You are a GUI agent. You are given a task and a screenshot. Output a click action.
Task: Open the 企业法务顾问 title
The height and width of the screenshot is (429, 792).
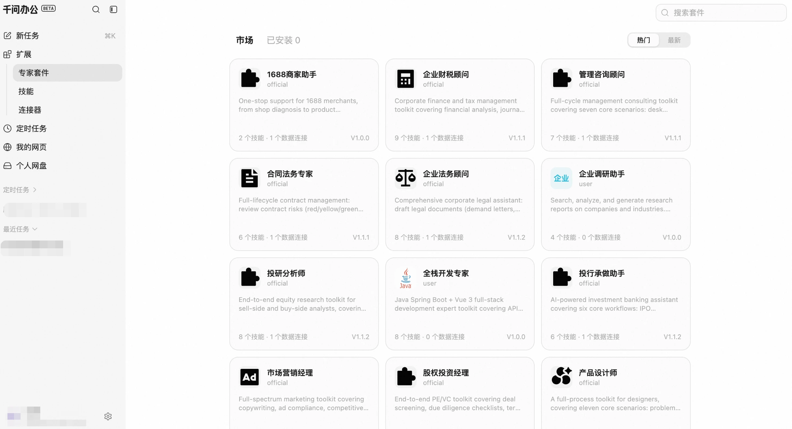point(446,174)
